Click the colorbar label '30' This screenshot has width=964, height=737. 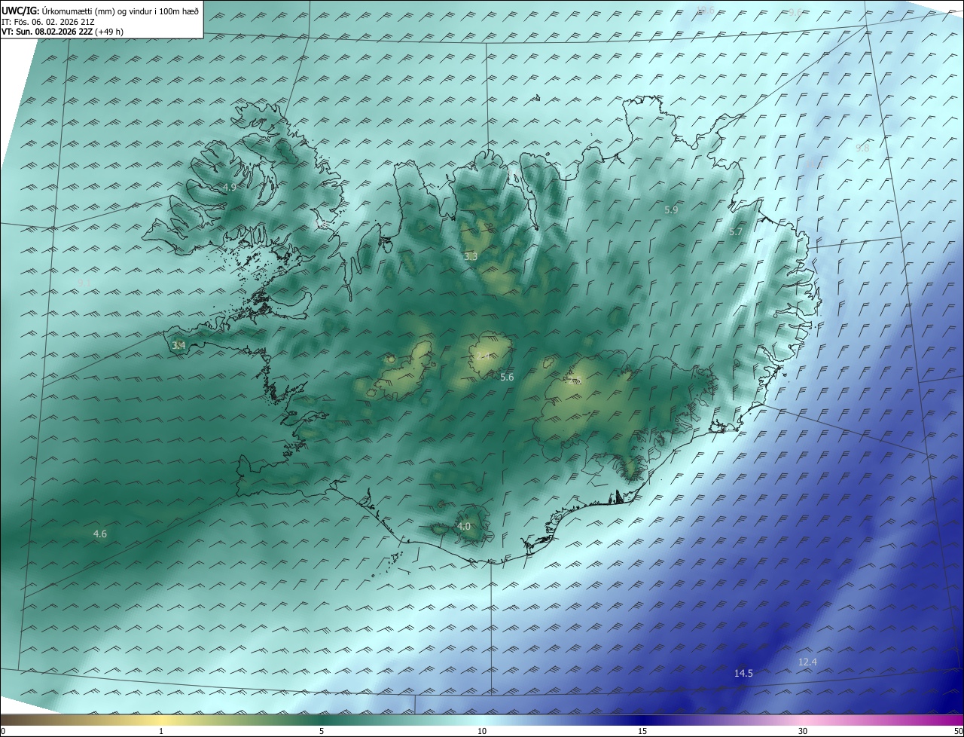[x=803, y=731]
